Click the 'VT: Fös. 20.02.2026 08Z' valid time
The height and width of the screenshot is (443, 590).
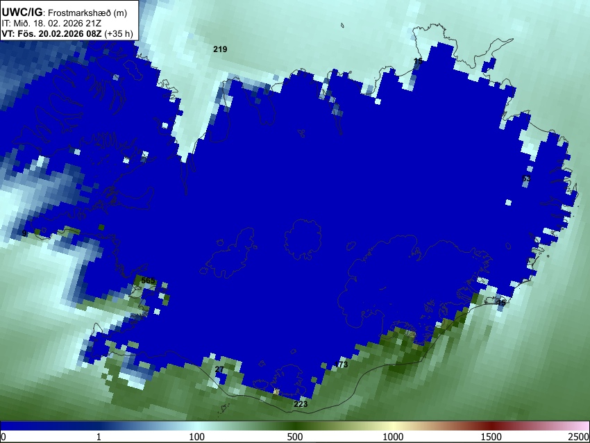pyautogui.click(x=51, y=33)
